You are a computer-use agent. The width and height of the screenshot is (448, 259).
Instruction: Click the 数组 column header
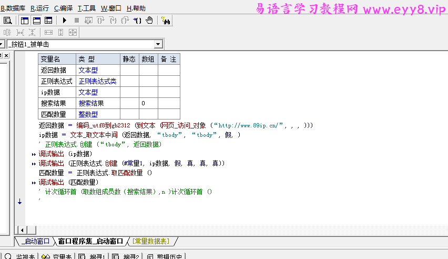click(x=148, y=59)
